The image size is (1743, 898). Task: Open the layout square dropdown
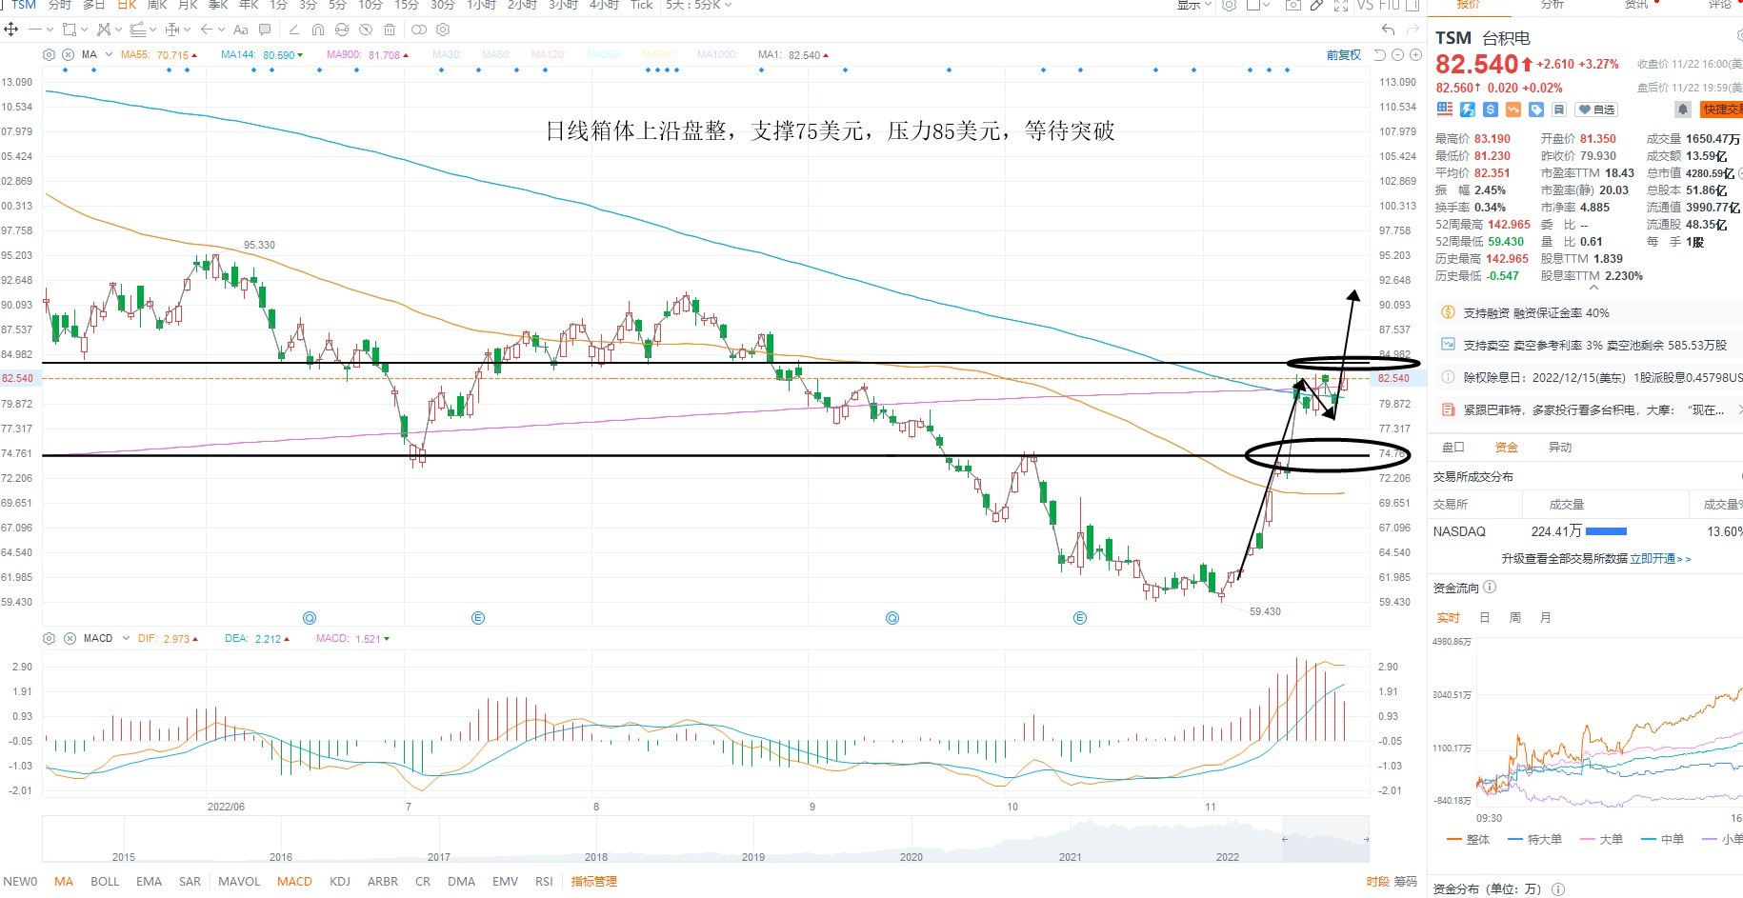click(x=1257, y=5)
